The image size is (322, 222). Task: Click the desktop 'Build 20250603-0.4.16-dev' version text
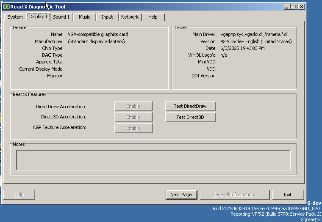pyautogui.click(x=266, y=208)
